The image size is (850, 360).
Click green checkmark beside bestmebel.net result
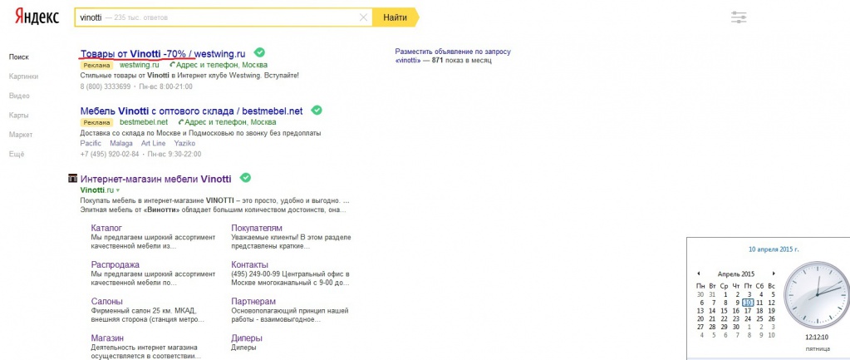316,110
